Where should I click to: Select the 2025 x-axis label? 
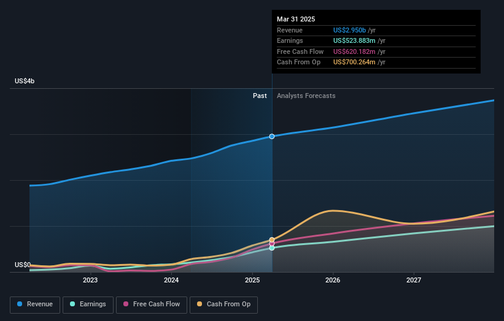tap(252, 281)
